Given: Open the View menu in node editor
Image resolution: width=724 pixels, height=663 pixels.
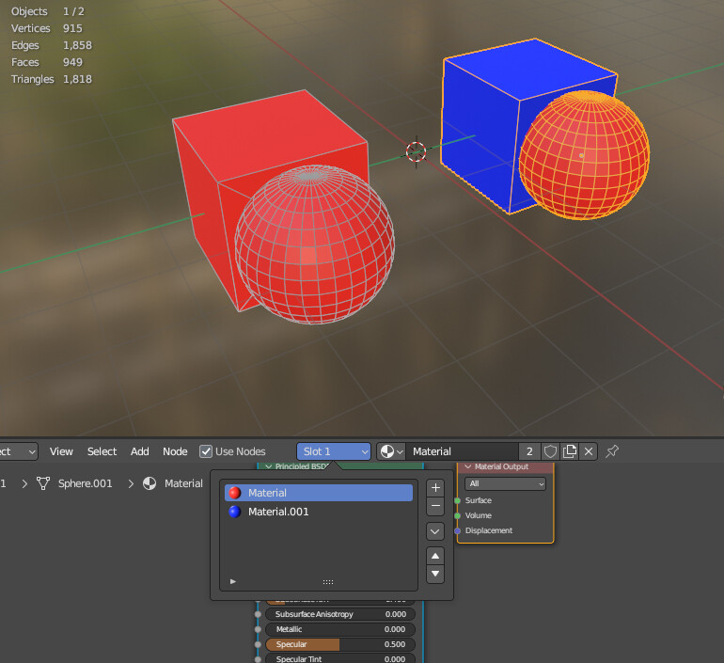Looking at the screenshot, I should (61, 451).
